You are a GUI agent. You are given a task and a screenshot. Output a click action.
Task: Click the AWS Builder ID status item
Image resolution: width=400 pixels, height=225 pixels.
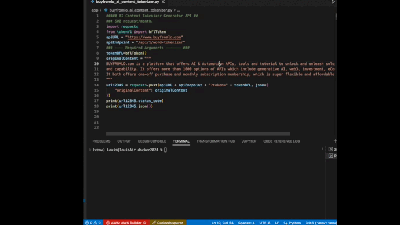coord(126,223)
